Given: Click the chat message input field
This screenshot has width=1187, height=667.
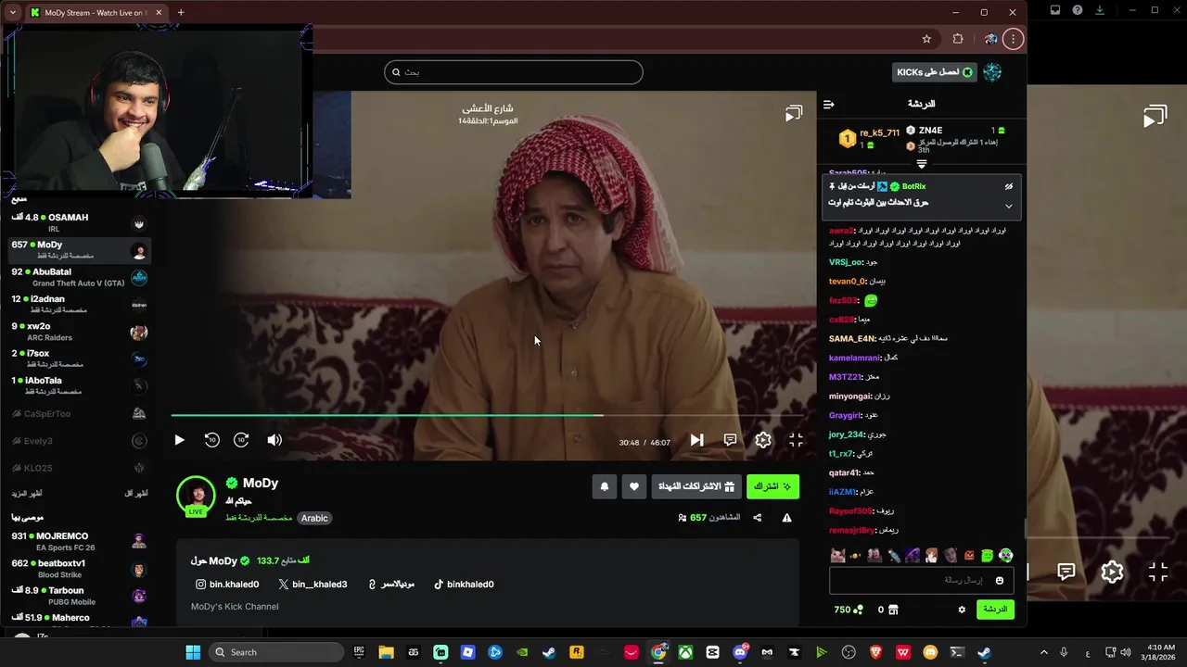Looking at the screenshot, I should tap(921, 580).
